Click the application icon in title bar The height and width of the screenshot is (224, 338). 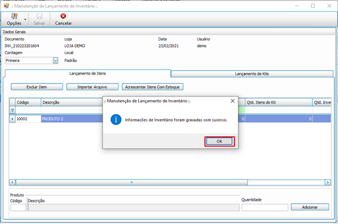coord(7,5)
